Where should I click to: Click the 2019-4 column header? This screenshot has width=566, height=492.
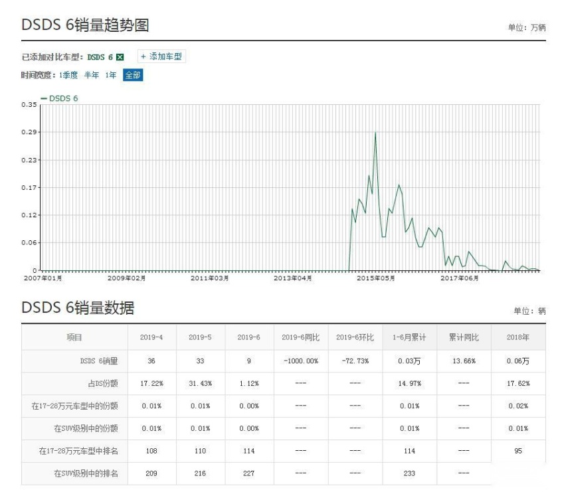pos(151,337)
